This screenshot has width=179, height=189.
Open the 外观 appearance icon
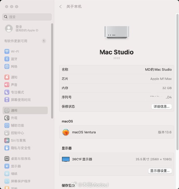pos(7,118)
